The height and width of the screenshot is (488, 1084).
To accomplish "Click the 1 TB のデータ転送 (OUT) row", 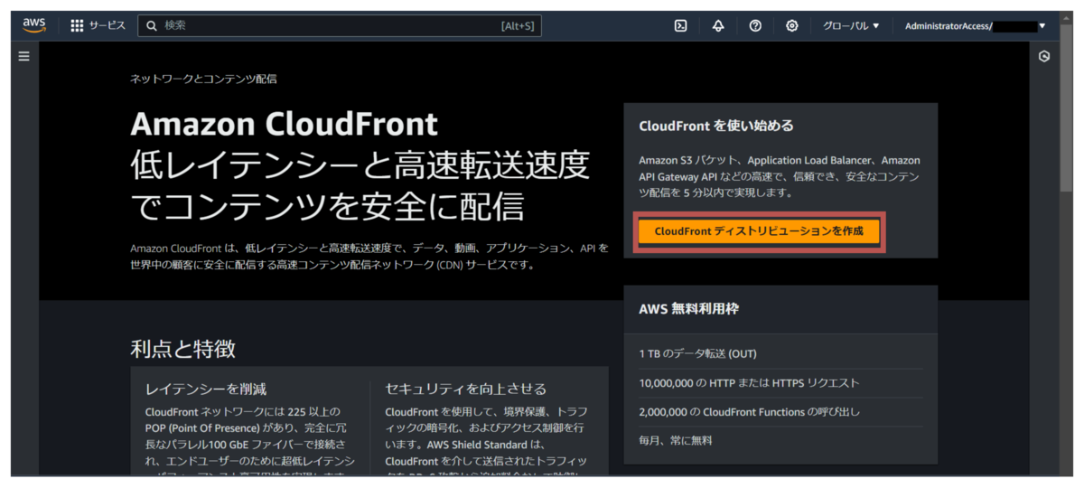I will (x=780, y=353).
